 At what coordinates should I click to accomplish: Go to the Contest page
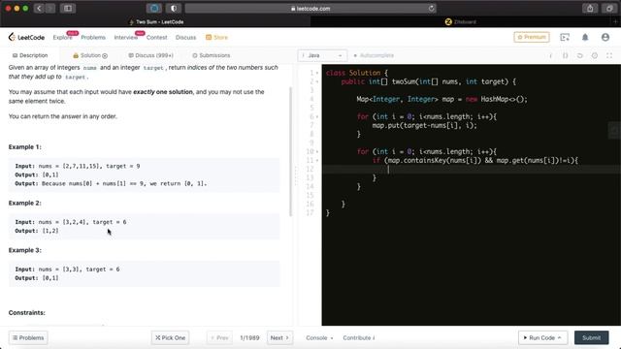pos(157,37)
